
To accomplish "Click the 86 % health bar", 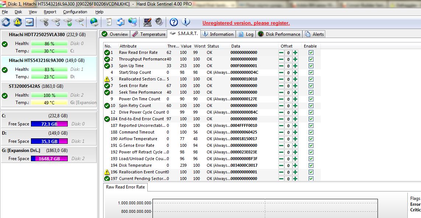I will click(x=49, y=44).
